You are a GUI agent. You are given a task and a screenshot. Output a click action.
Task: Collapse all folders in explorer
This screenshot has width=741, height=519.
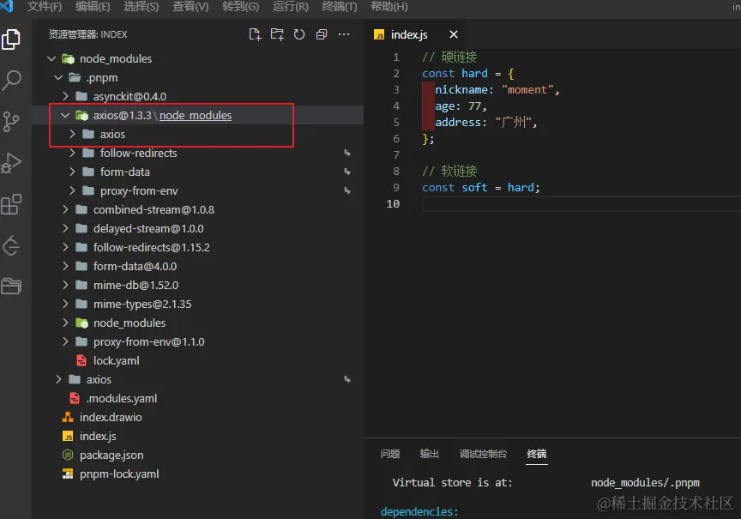click(x=322, y=34)
